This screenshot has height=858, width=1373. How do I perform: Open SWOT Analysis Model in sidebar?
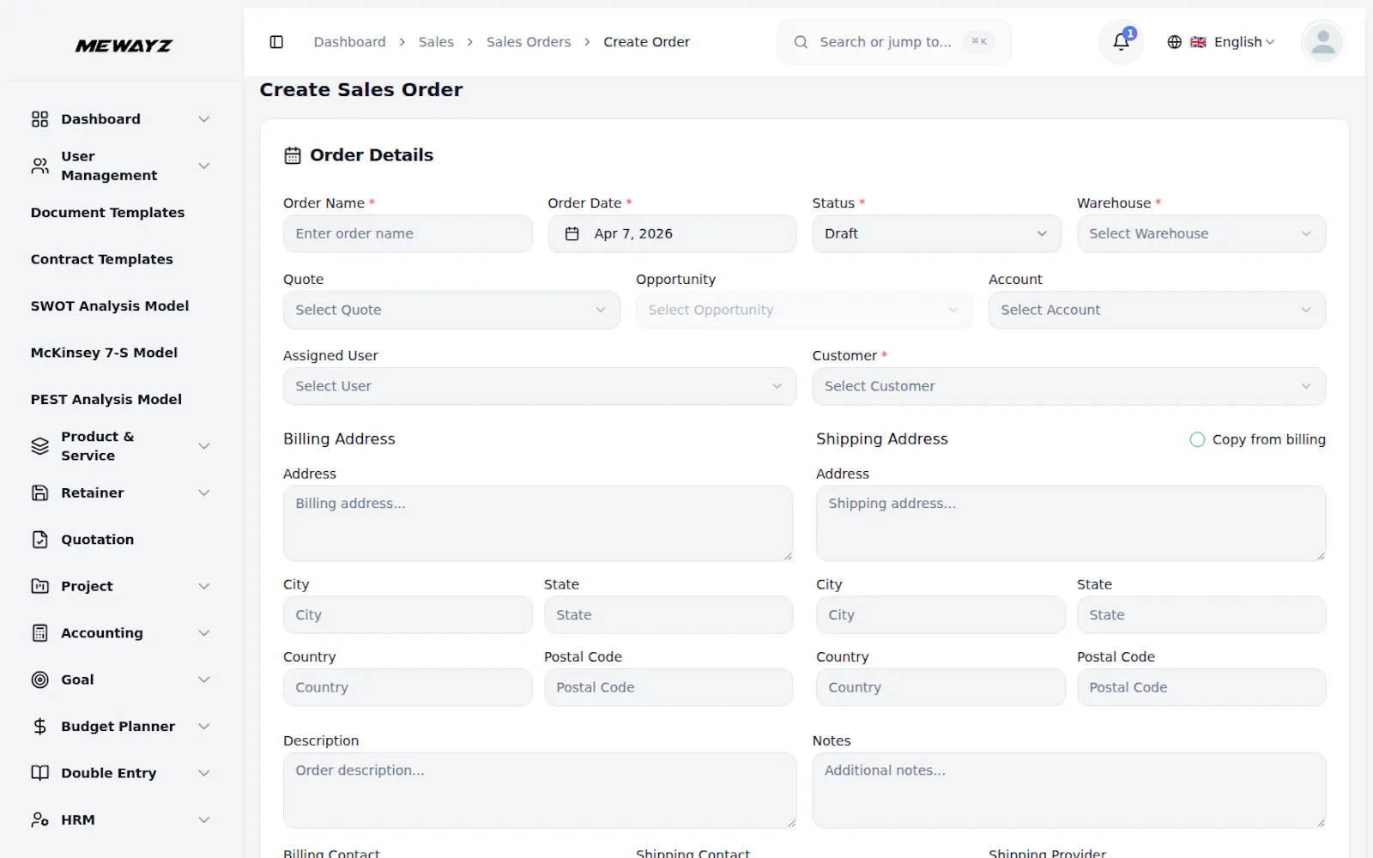click(x=110, y=306)
